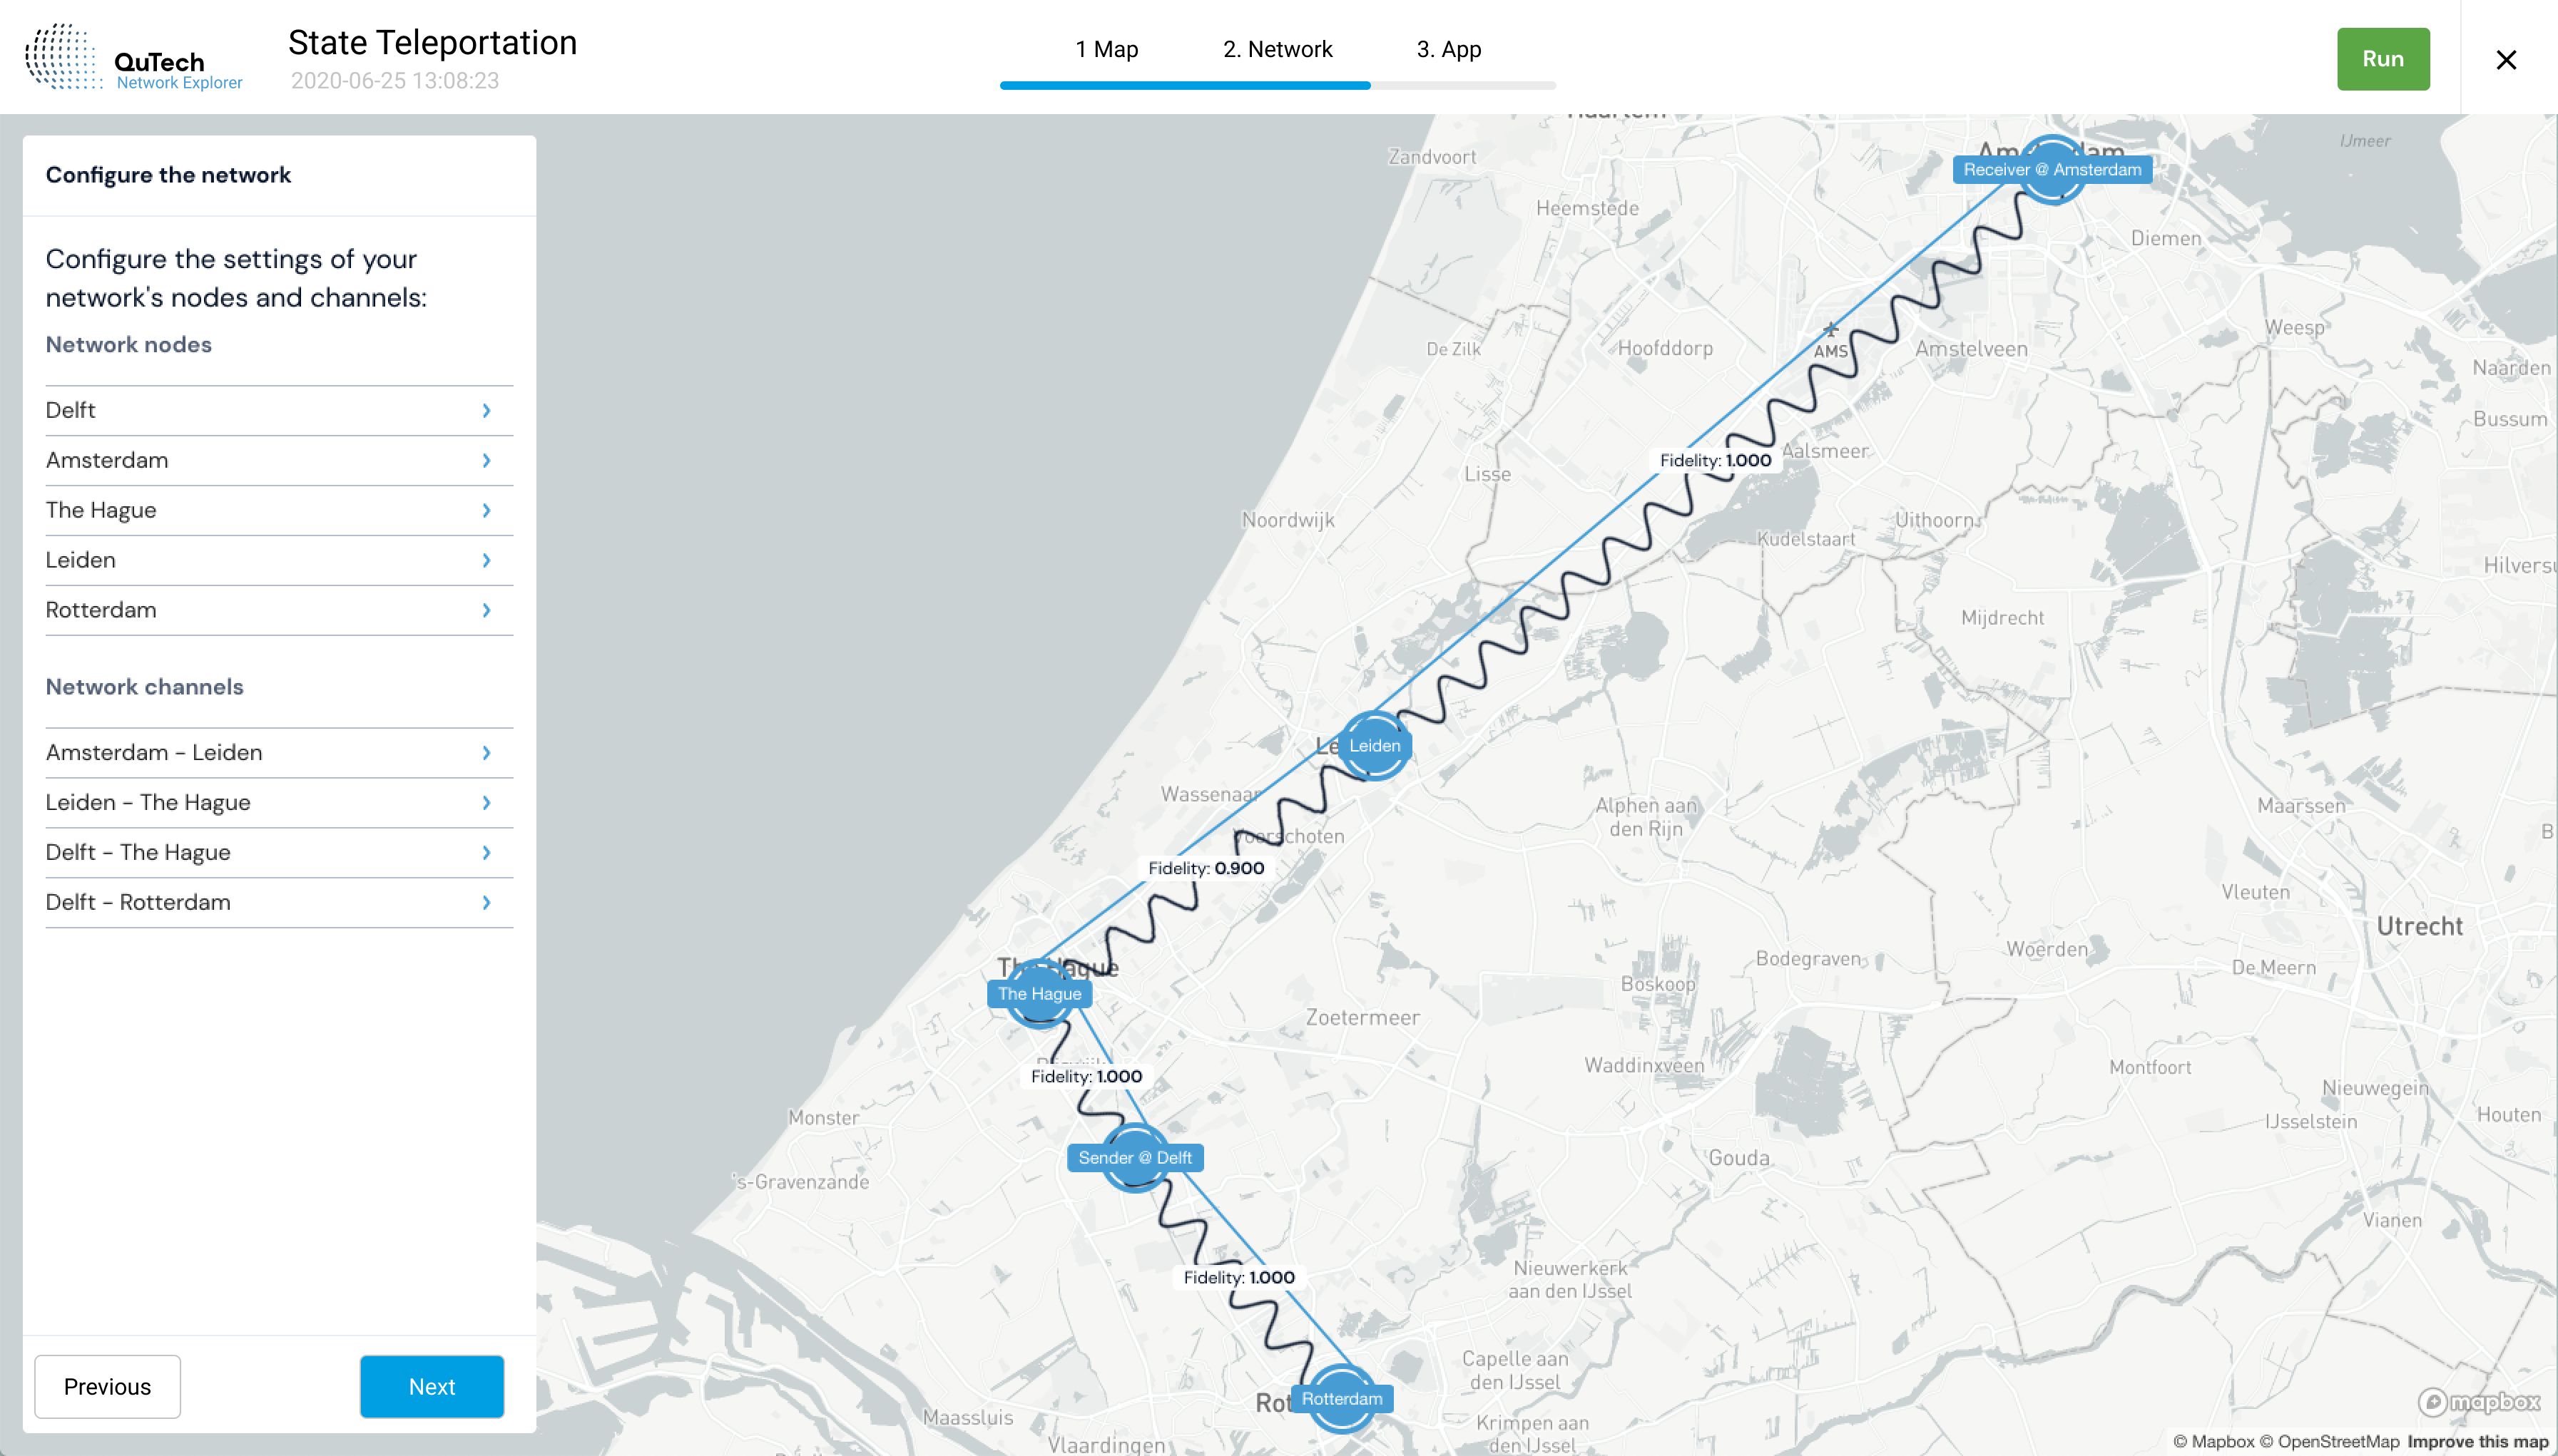This screenshot has height=1456, width=2558.
Task: Click the Leiden node marker on map
Action: tap(1374, 746)
